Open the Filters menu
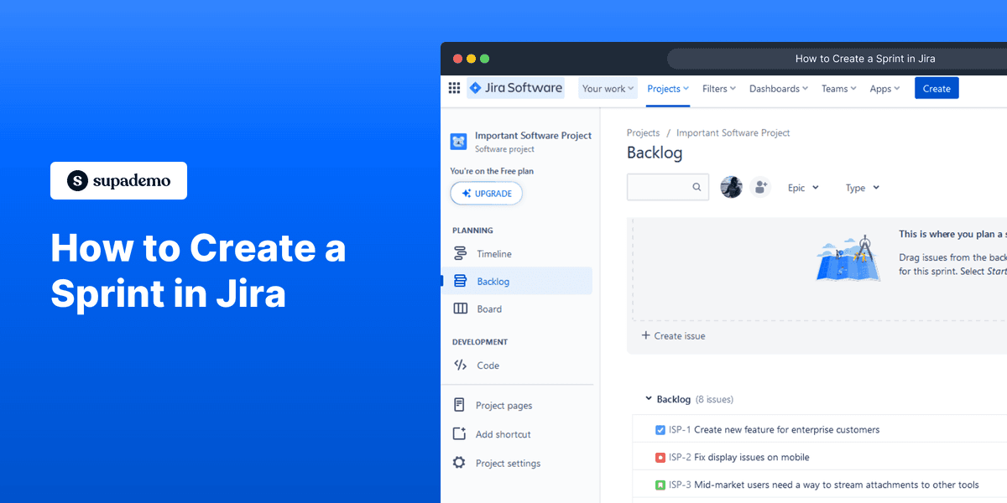 click(x=718, y=88)
